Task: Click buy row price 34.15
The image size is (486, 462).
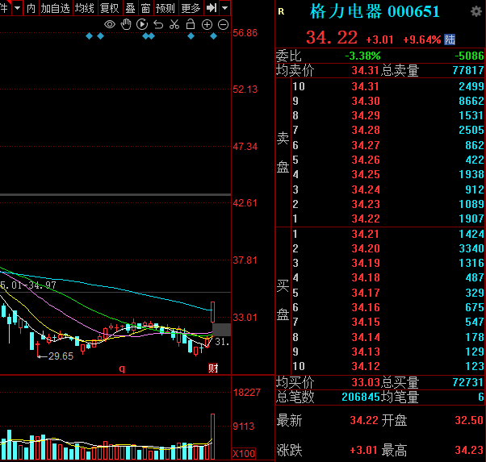Action: 366,322
